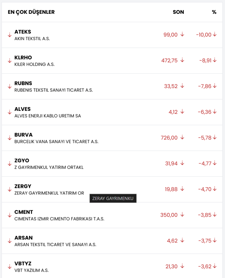Screen dimensions: 225x278
Task: Click VBTYZ percent change -3,62
Action: coord(205,266)
